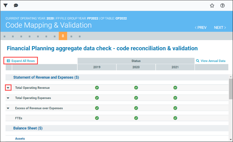
Task: Expand the Total Operating Revenue row
Action: click(x=8, y=88)
